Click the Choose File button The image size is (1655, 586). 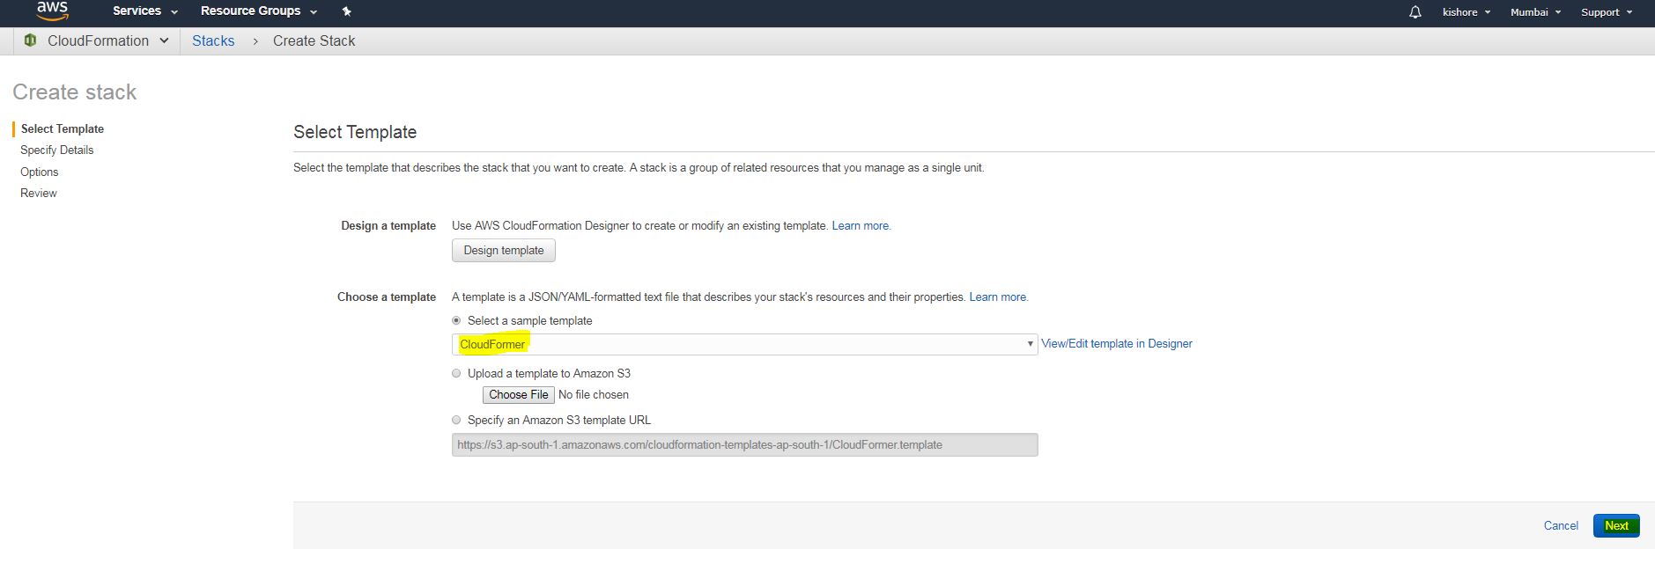tap(519, 395)
